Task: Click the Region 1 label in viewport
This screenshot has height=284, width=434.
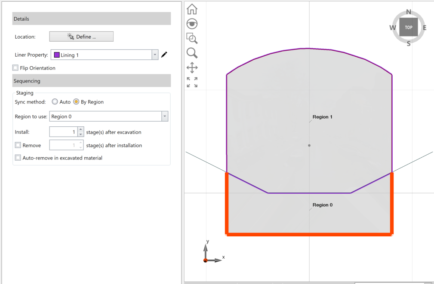Action: (323, 117)
